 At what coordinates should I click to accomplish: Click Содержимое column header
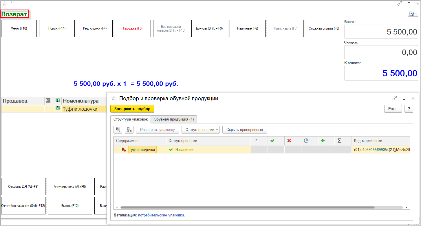(x=140, y=141)
